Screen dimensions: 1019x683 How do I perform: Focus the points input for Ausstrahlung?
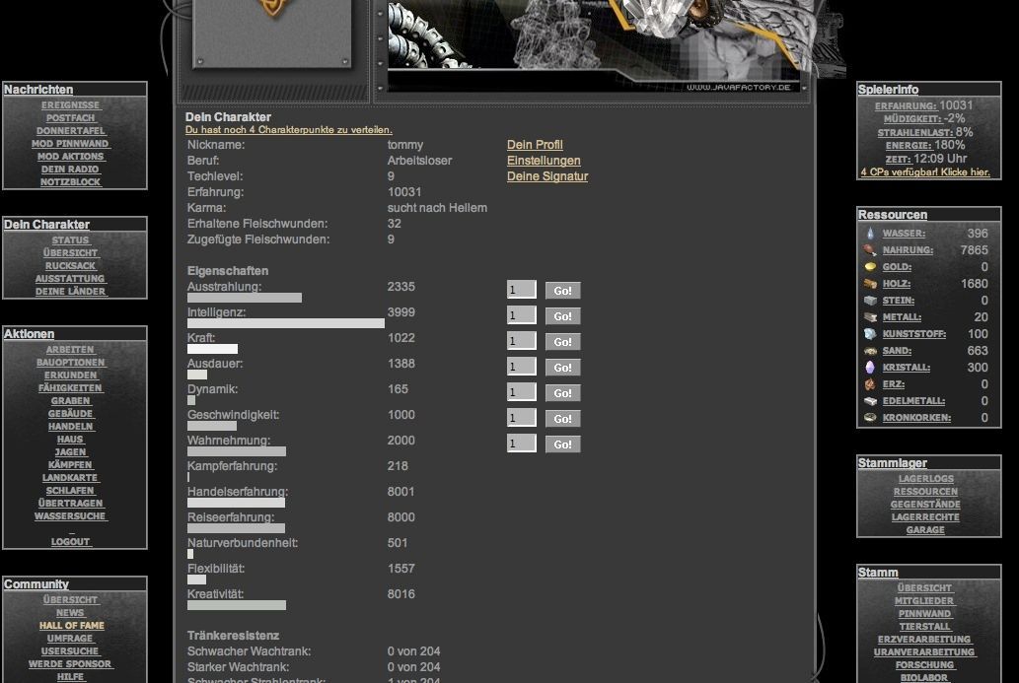522,290
